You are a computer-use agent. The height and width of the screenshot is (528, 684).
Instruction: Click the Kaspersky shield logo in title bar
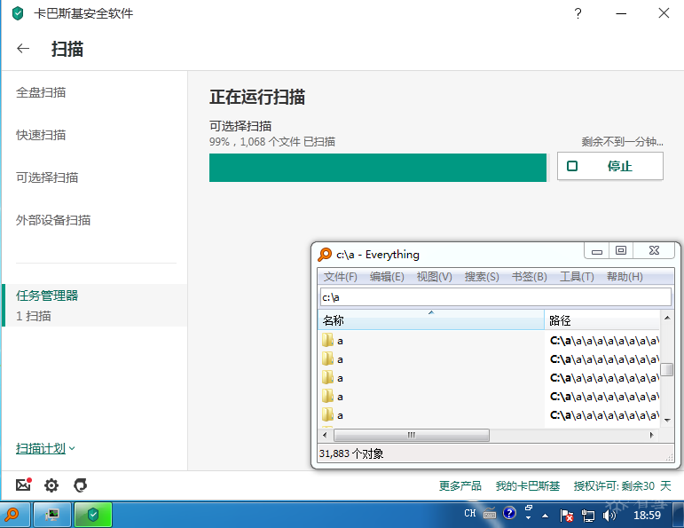click(x=18, y=13)
